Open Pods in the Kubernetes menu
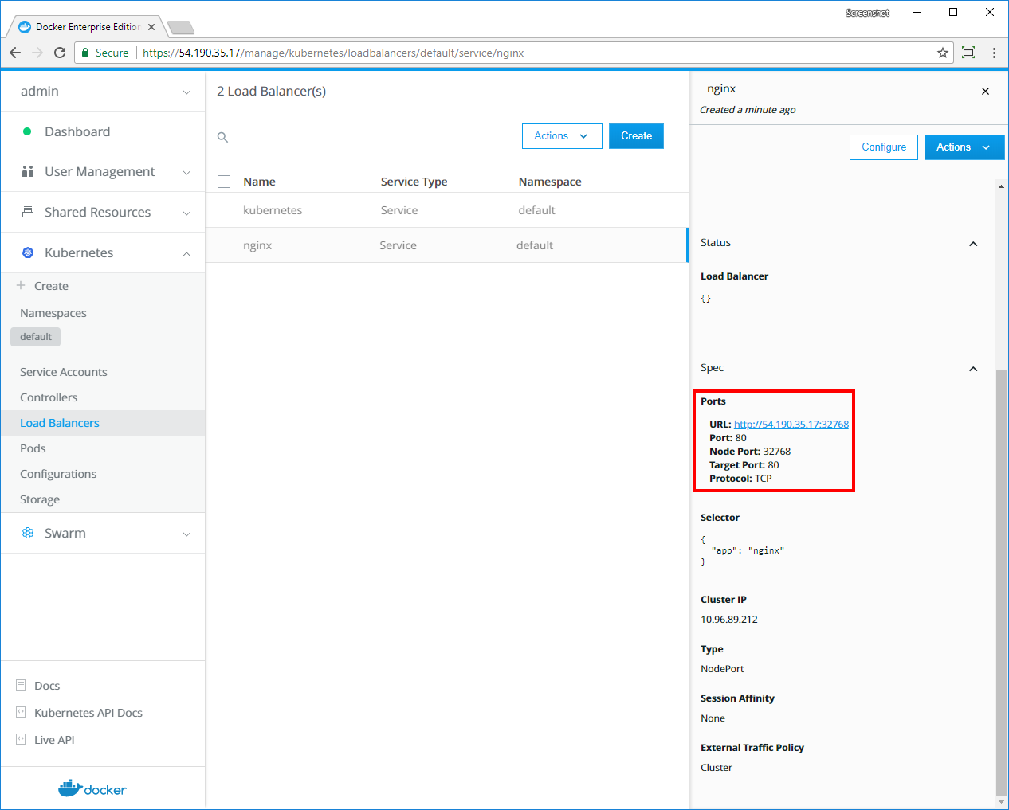 pos(33,448)
